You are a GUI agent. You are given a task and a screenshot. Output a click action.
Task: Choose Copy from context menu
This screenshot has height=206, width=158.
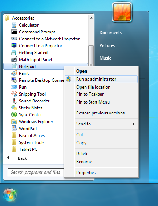tap(101, 143)
